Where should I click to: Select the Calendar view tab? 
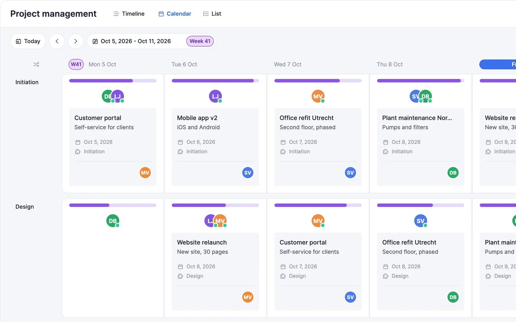(x=175, y=14)
